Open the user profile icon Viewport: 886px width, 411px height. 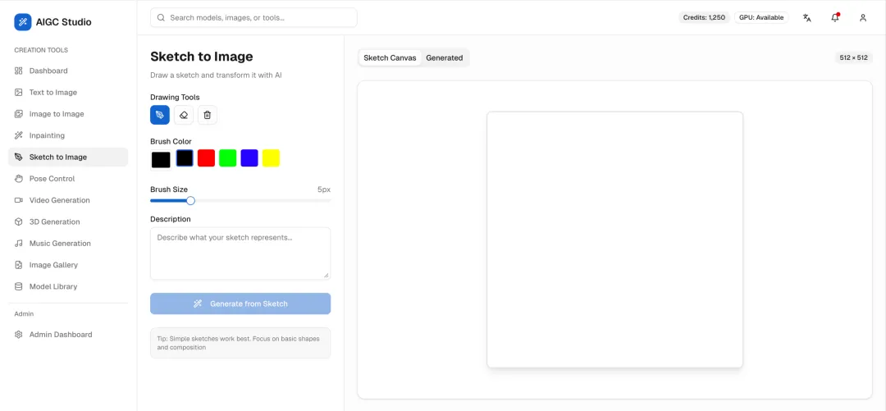pos(863,17)
